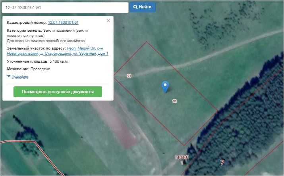
Task: Click the blue triangle beside Подробно
Action: coord(9,77)
